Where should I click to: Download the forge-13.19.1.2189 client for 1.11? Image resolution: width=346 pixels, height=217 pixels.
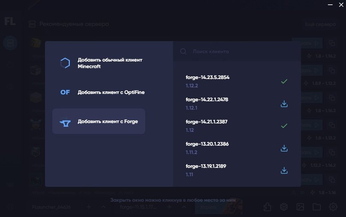tap(283, 170)
